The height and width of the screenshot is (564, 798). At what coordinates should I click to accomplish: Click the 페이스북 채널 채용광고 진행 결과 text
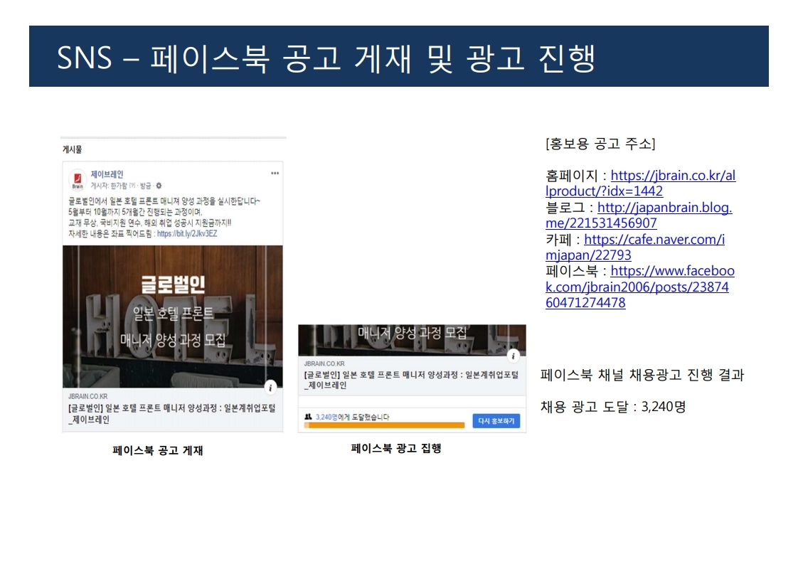642,375
